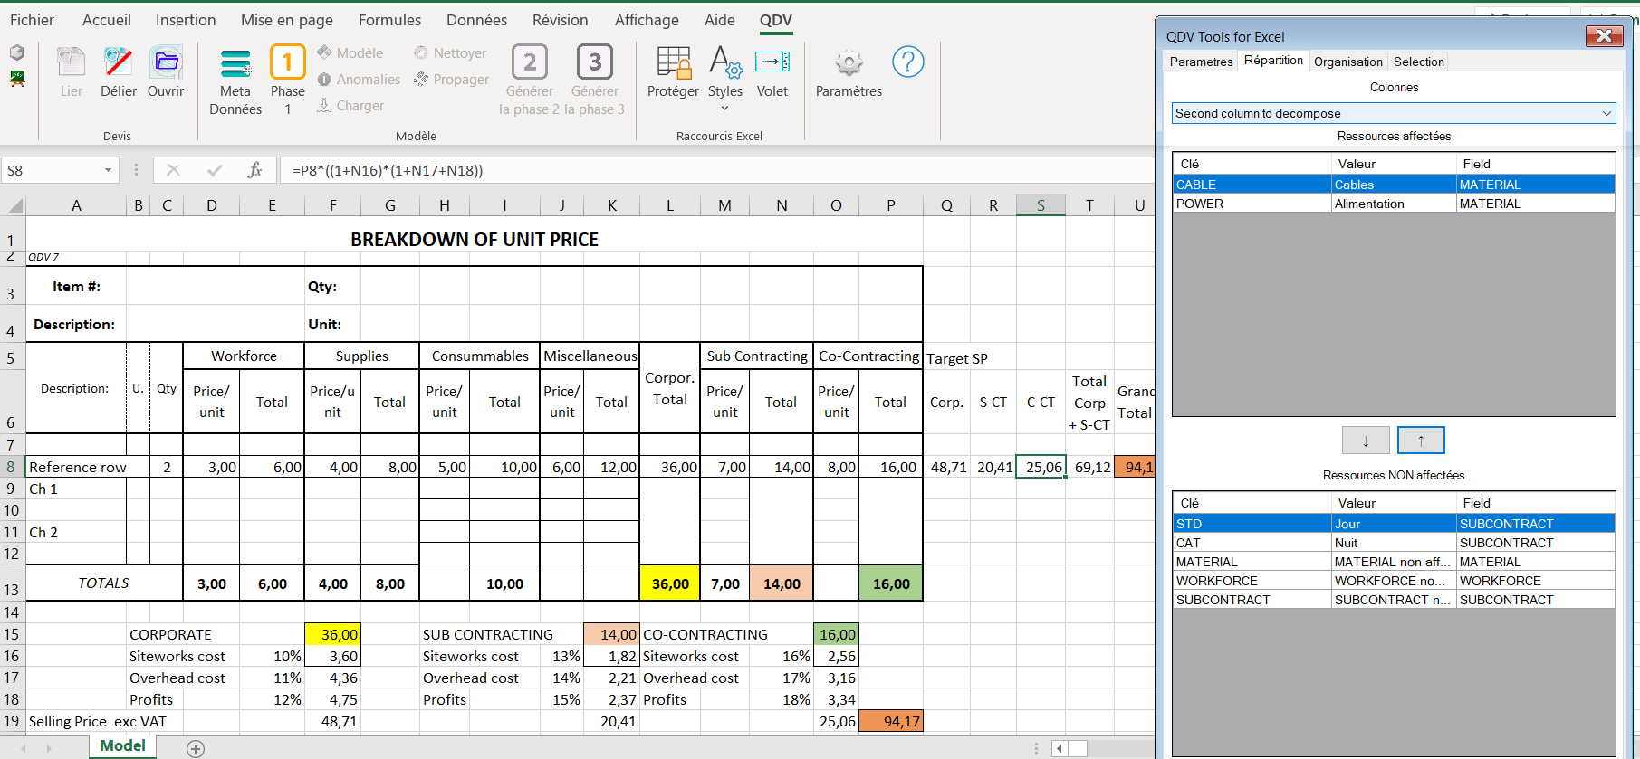Select the orange 94,17 cell in row 19
The height and width of the screenshot is (759, 1640).
pos(891,721)
